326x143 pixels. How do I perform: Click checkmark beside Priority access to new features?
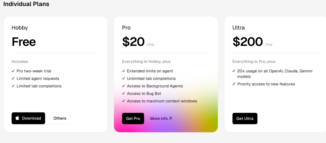(234, 84)
